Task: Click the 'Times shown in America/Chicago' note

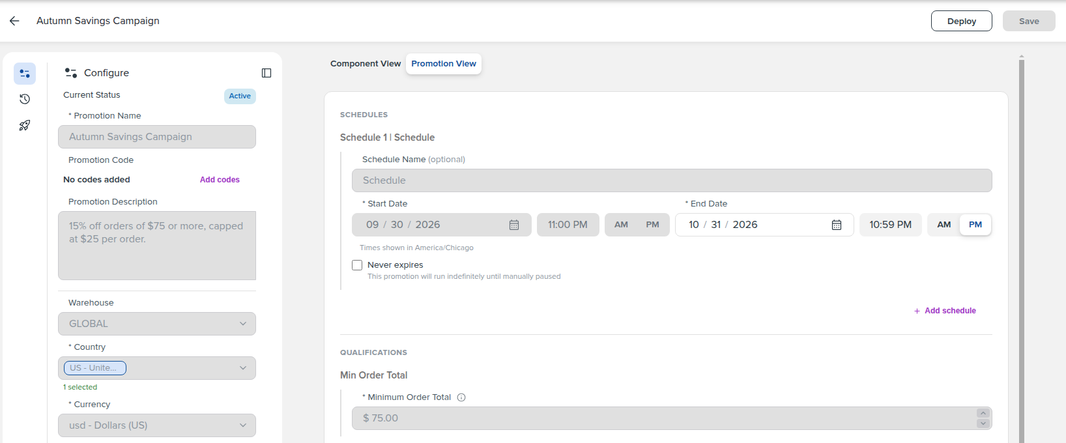Action: tap(416, 248)
